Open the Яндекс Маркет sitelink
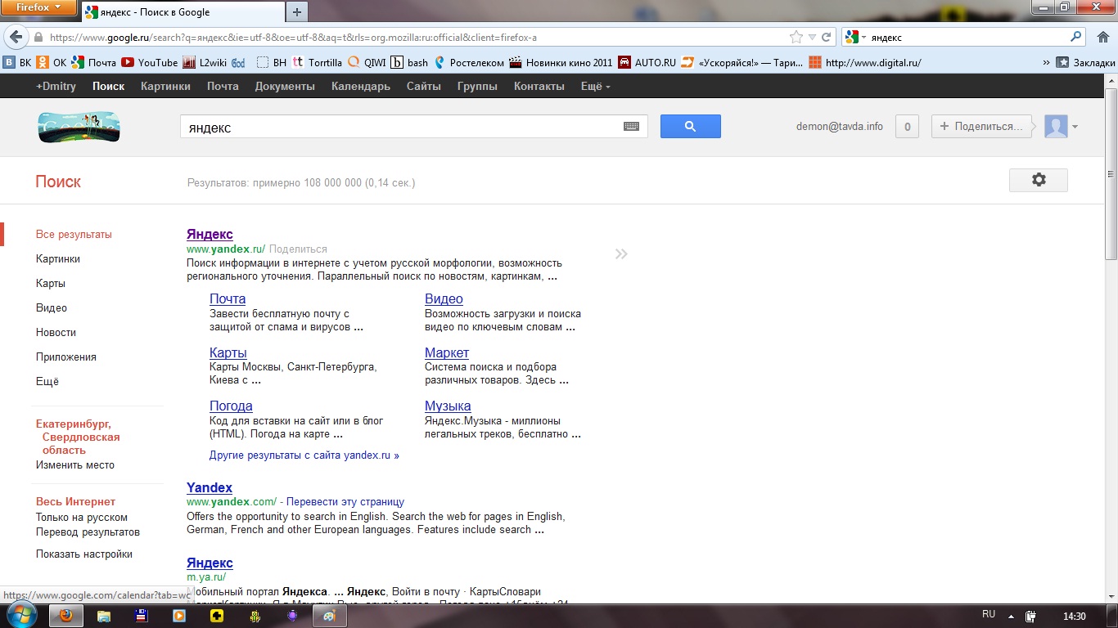This screenshot has height=628, width=1118. click(x=446, y=352)
